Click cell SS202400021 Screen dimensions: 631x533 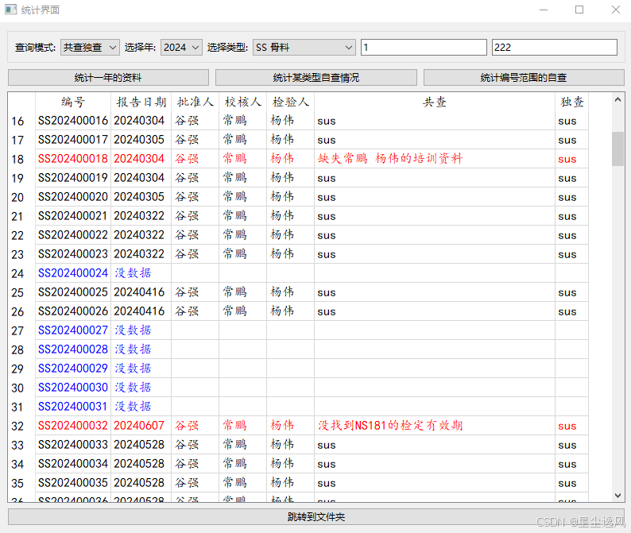[x=73, y=216]
